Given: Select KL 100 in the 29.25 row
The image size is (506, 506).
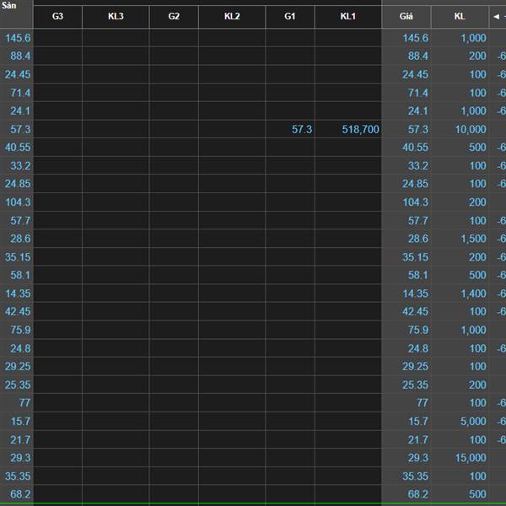Looking at the screenshot, I should (x=478, y=366).
